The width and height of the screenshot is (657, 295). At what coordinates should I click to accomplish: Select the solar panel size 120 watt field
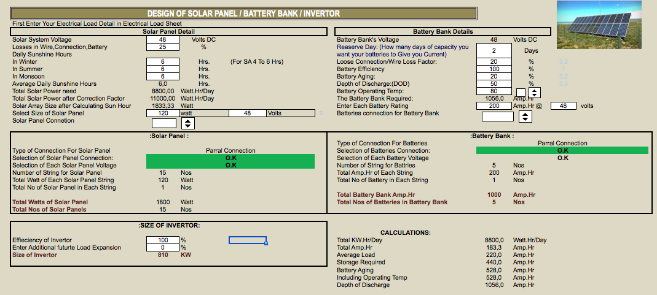pyautogui.click(x=163, y=113)
